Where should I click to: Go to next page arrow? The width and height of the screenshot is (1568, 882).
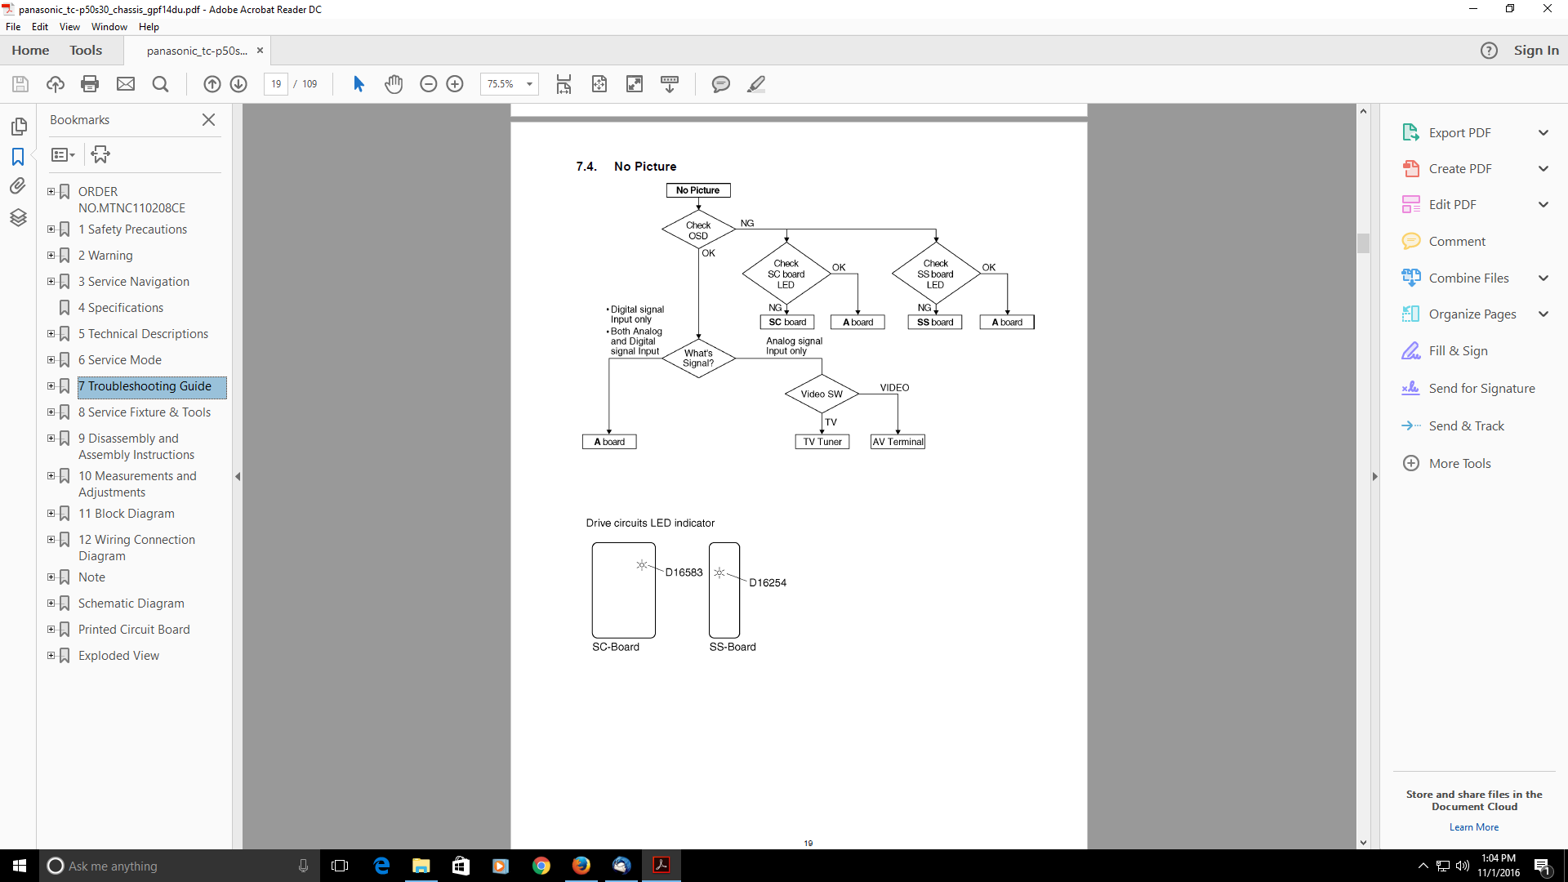[x=238, y=84]
